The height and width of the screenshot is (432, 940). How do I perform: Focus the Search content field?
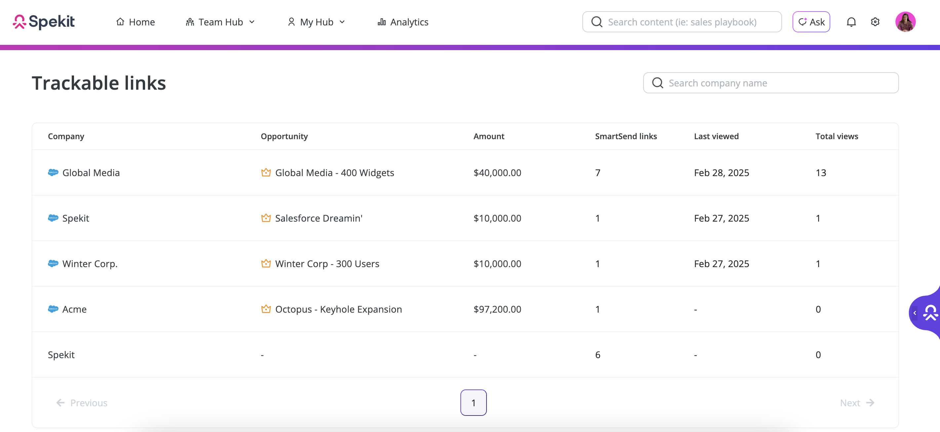pyautogui.click(x=682, y=22)
